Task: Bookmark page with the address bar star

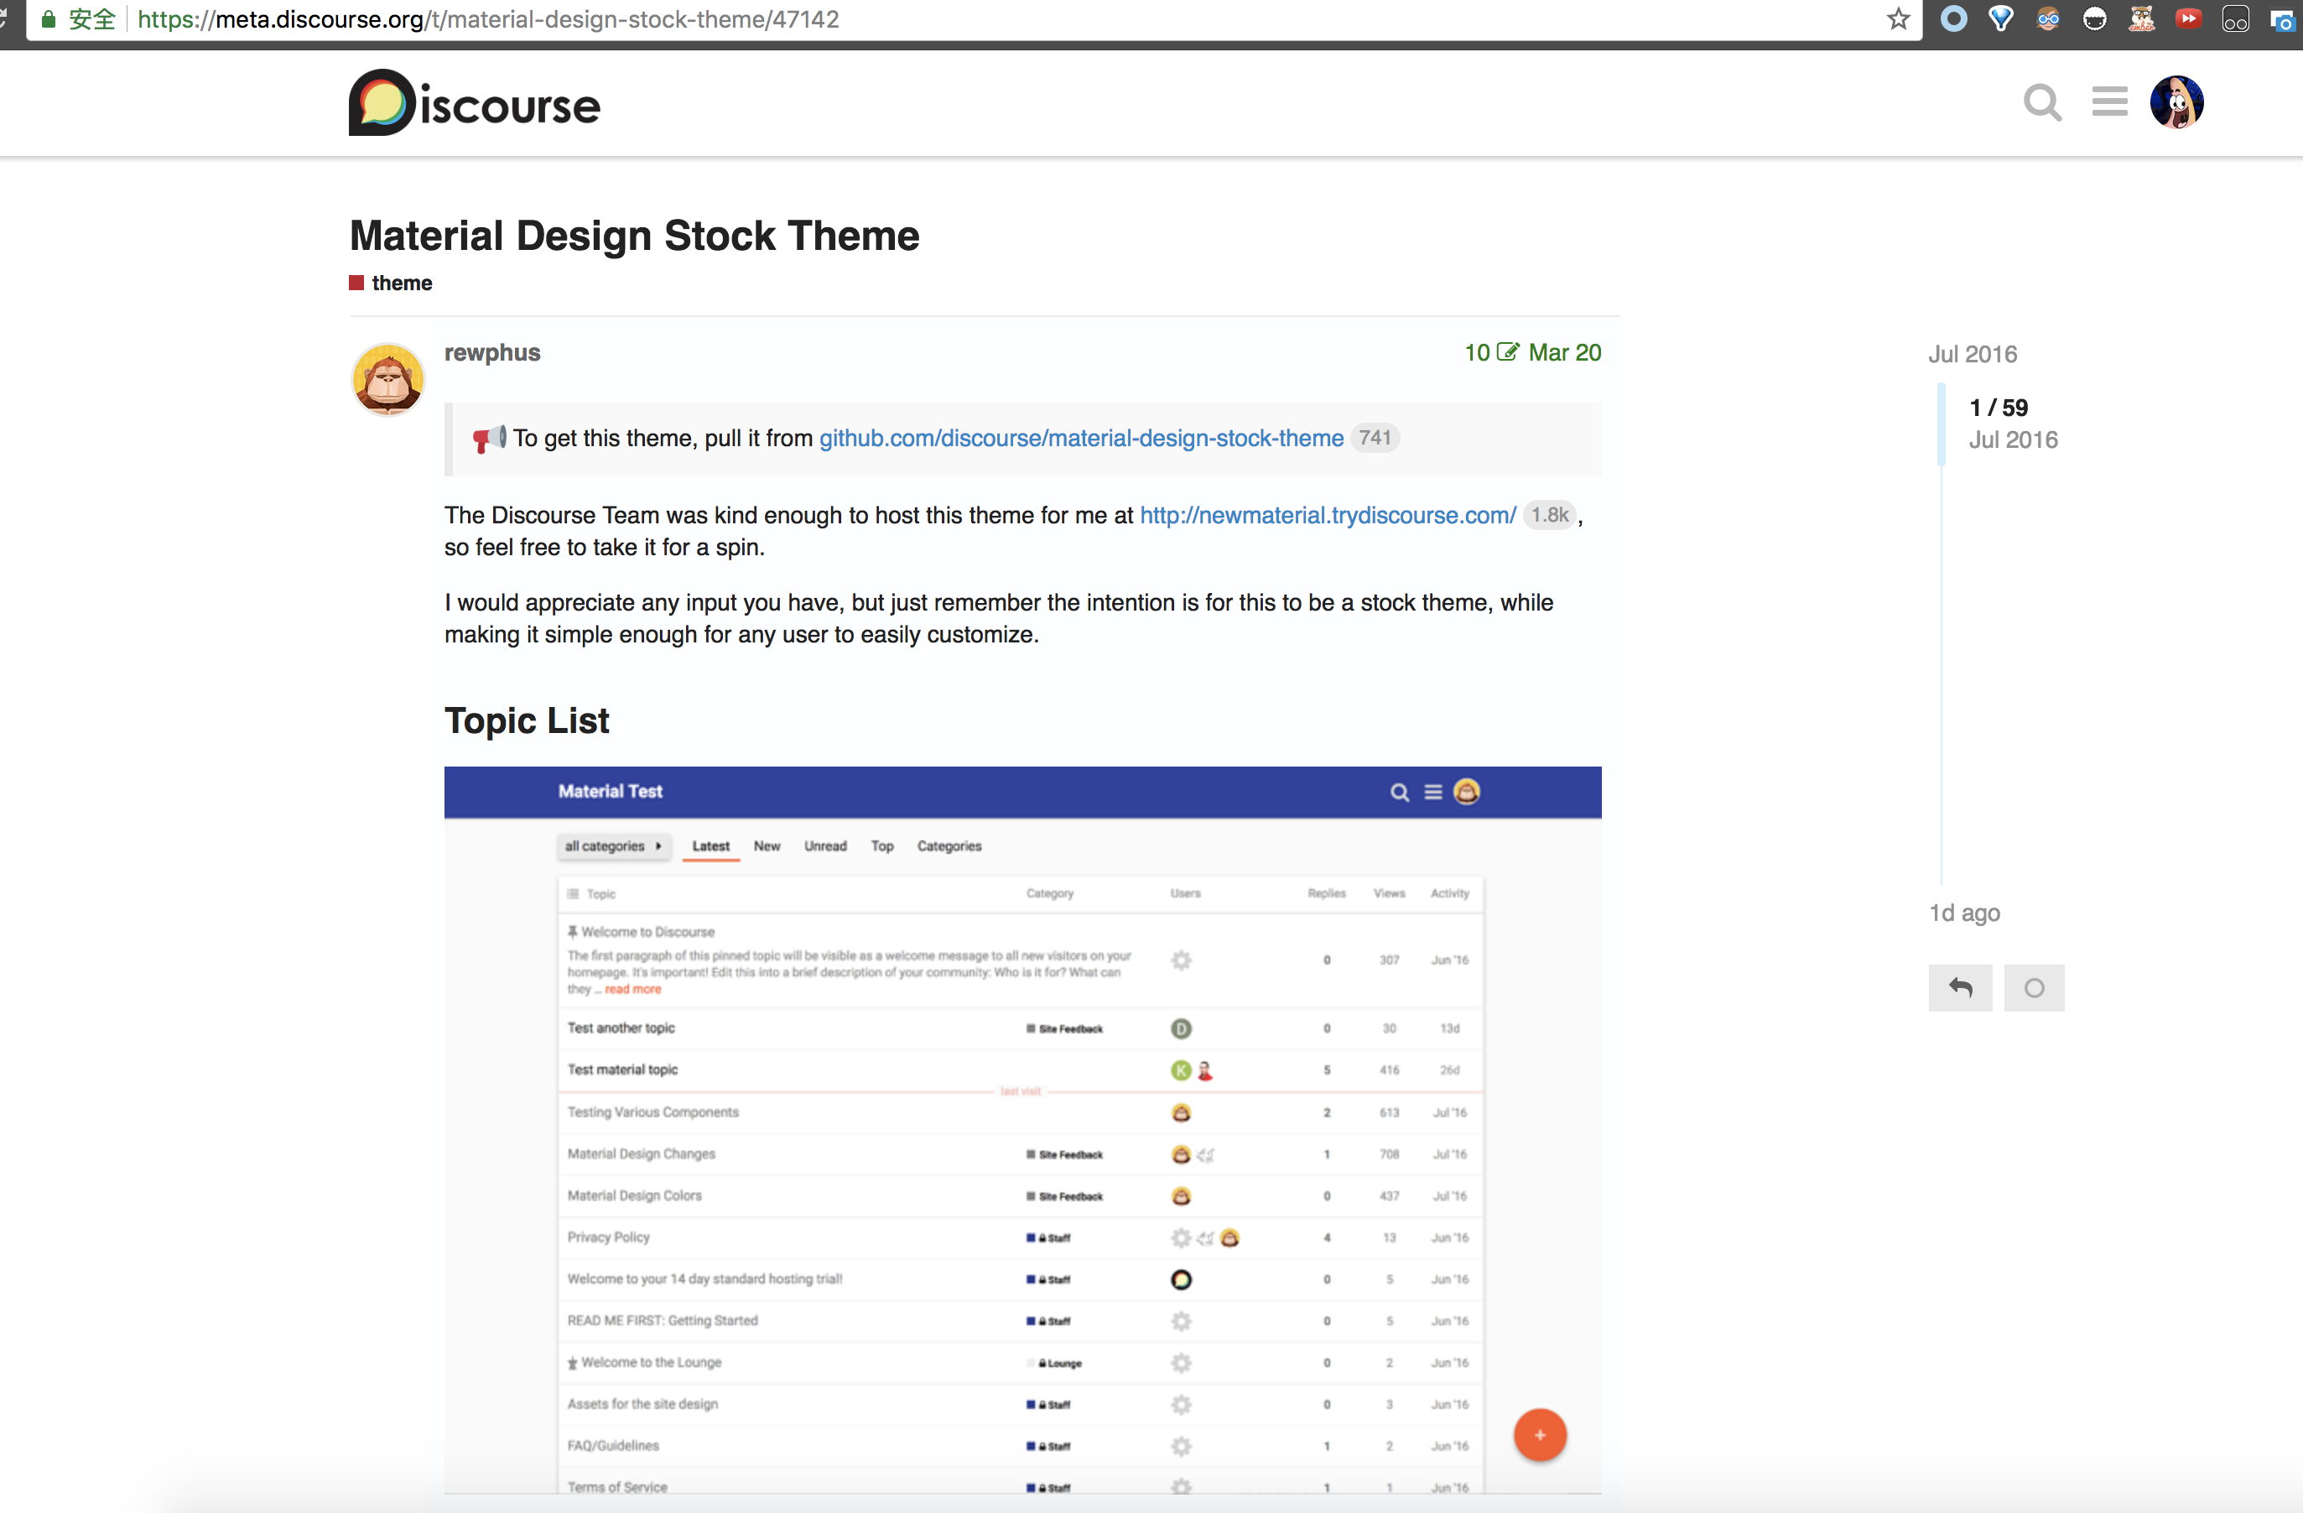Action: coord(1898,19)
